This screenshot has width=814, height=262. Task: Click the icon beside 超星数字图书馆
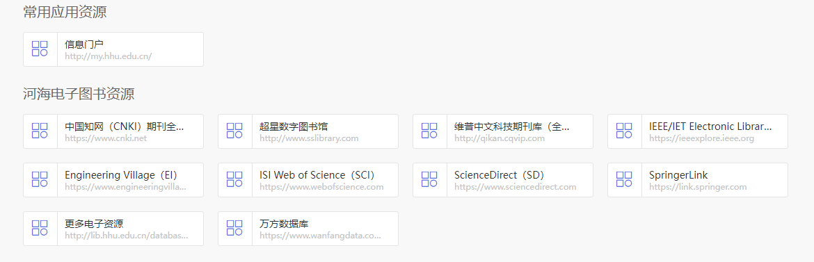[x=234, y=131]
